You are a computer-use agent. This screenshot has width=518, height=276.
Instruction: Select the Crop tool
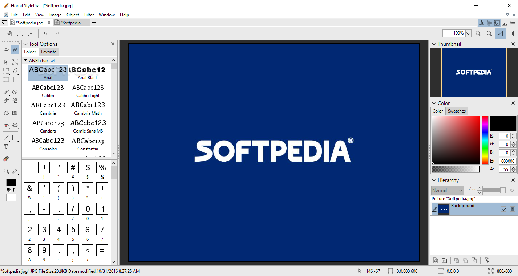[x=15, y=80]
